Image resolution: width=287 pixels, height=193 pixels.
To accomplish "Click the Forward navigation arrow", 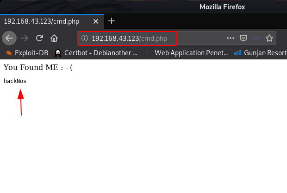I will 25,38.
